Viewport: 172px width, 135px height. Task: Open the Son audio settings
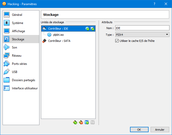point(15,47)
